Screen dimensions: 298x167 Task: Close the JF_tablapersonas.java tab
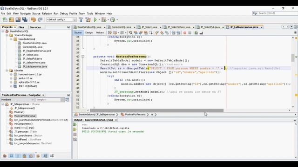[262, 27]
